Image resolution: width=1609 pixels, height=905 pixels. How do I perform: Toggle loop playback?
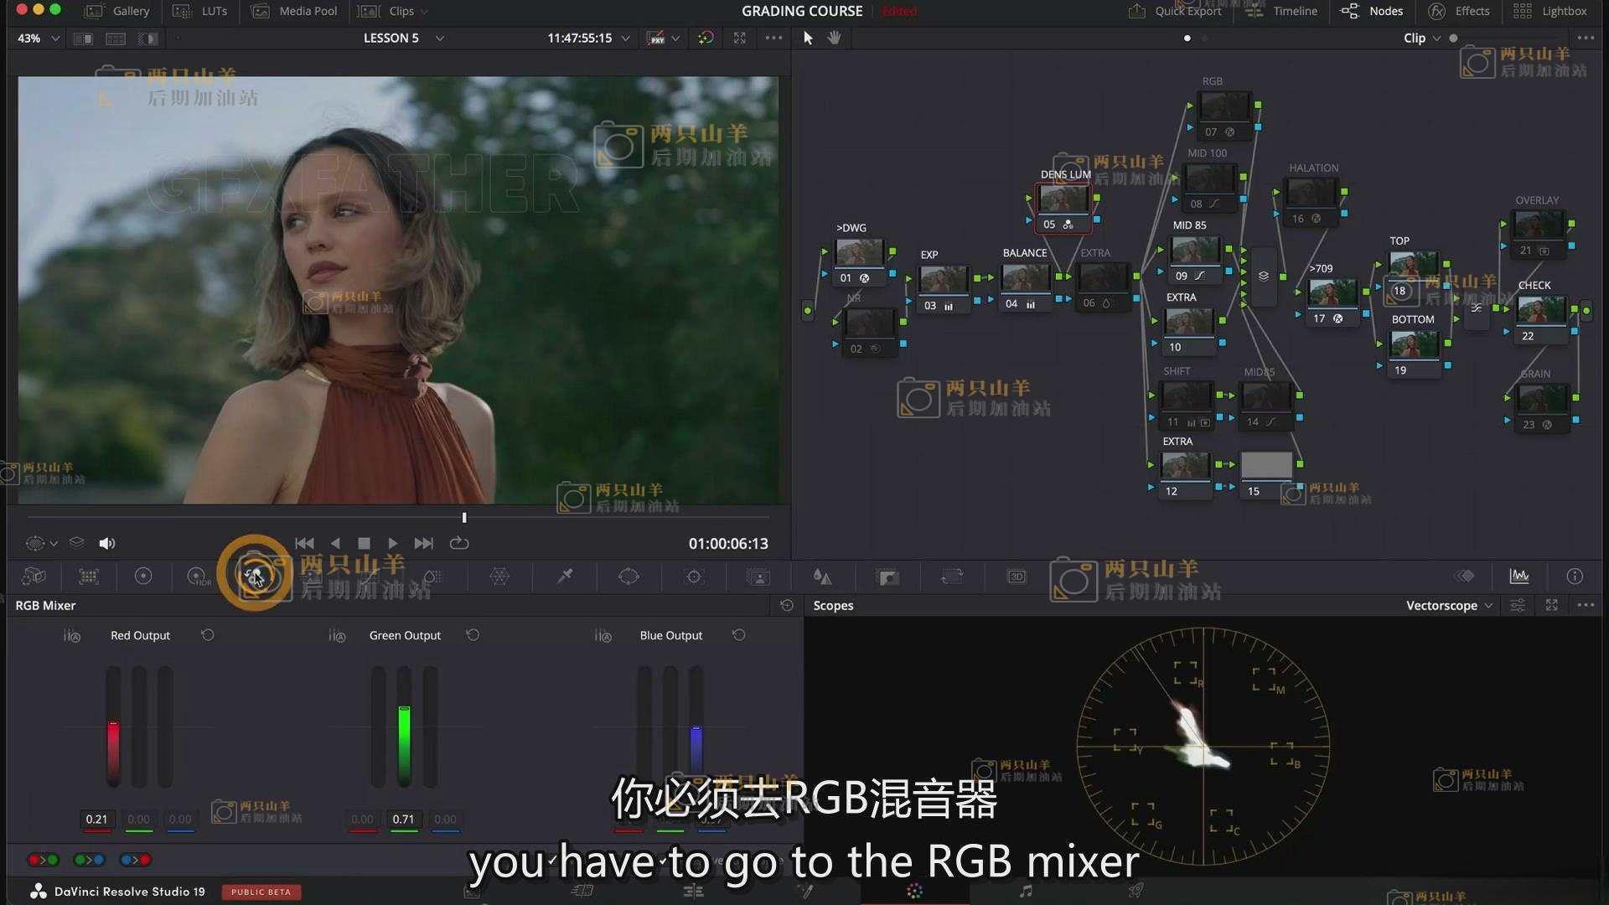point(459,543)
